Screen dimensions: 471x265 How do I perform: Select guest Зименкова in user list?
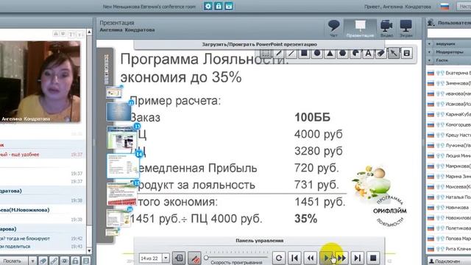click(x=449, y=83)
